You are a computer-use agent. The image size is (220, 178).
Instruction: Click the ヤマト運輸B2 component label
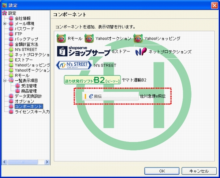pyautogui.click(x=134, y=80)
